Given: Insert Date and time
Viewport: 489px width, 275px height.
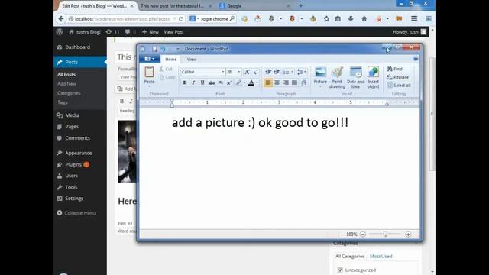Looking at the screenshot, I should 355,77.
